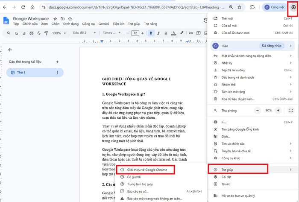Click the Công việc profile button

click(274, 7)
